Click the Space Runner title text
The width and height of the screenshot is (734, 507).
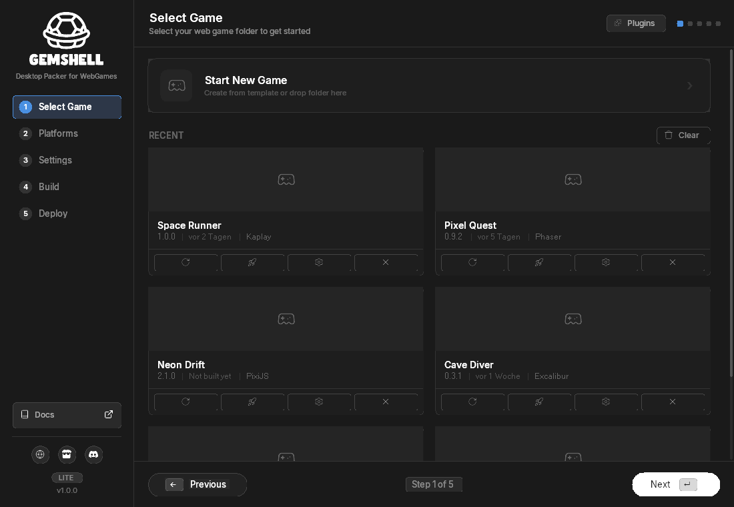(x=189, y=225)
